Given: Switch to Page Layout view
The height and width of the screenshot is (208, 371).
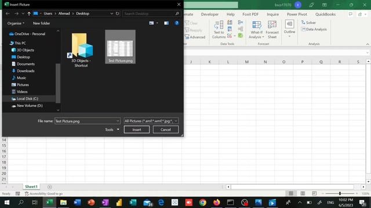Looking at the screenshot, I should (x=303, y=194).
